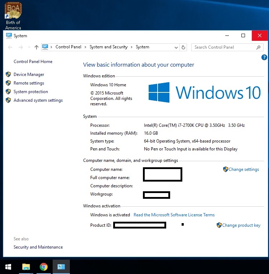Close the System window
269x274 pixels.
(260, 36)
